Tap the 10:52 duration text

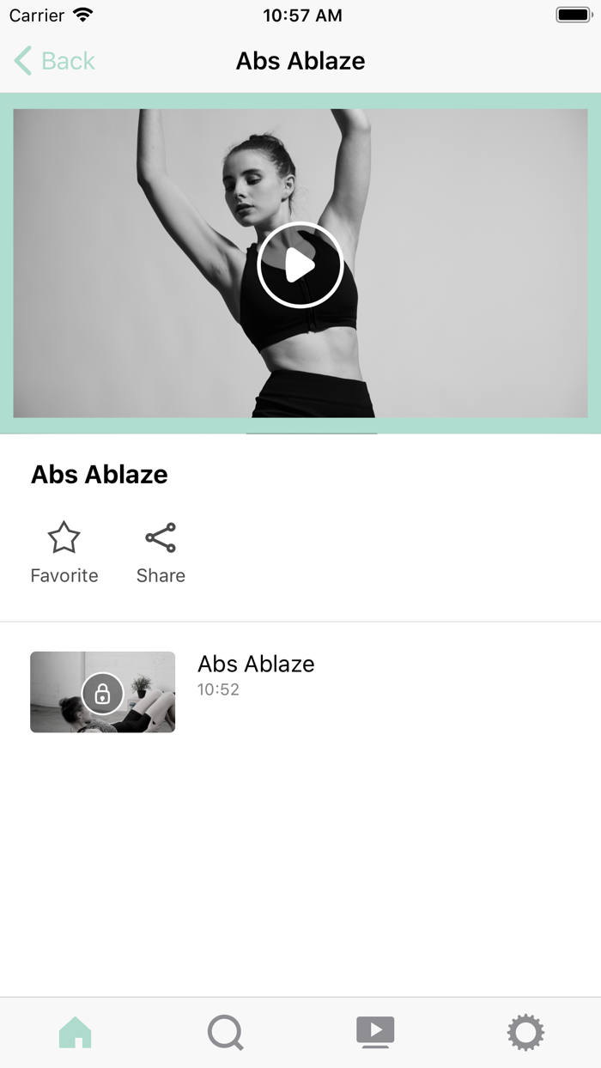[x=218, y=689]
